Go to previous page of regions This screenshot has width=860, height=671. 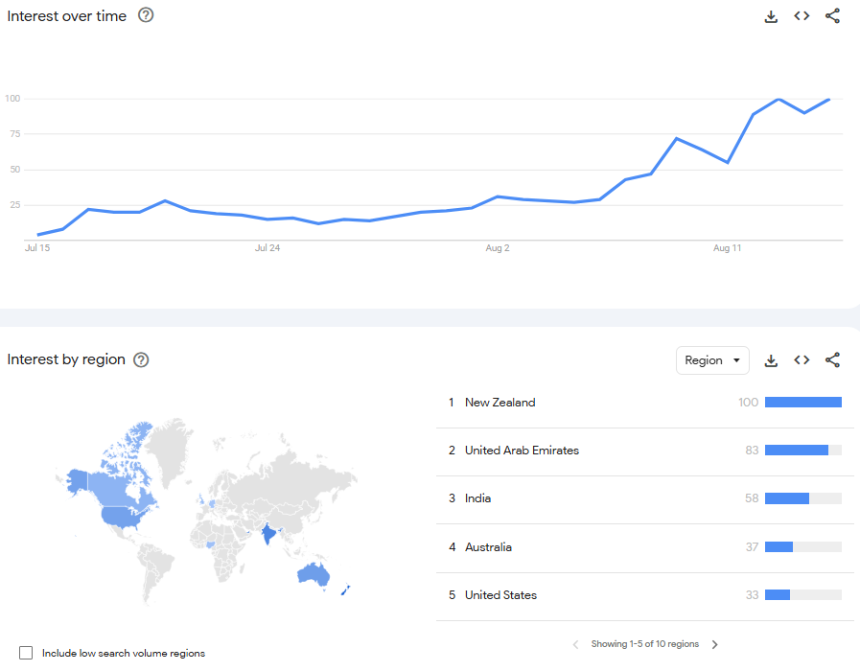pos(575,644)
